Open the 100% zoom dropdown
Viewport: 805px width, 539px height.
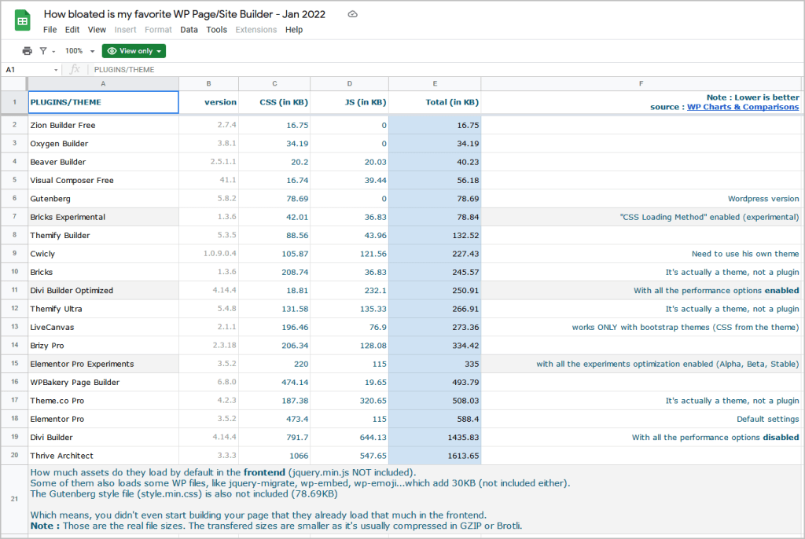[x=79, y=51]
